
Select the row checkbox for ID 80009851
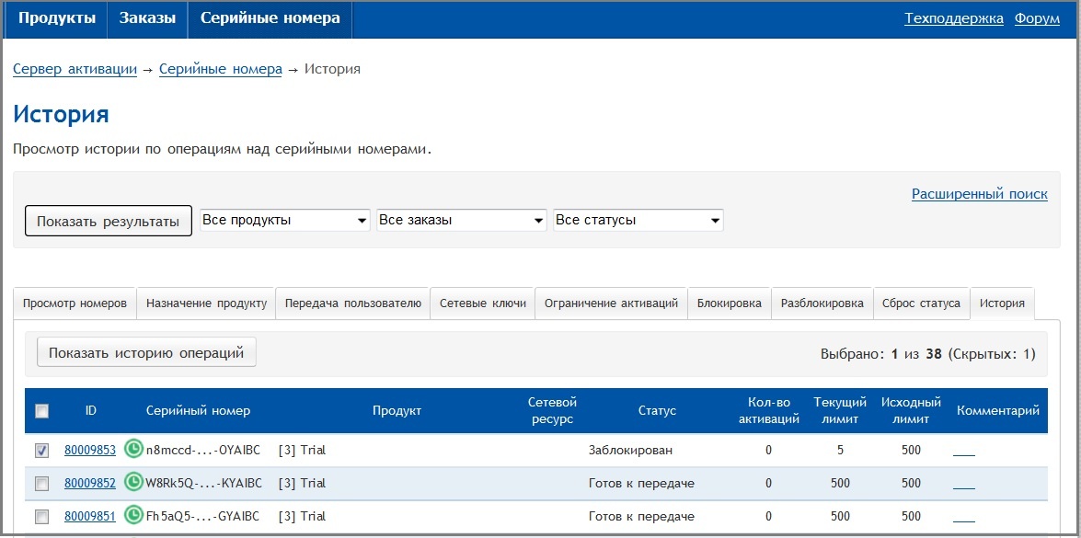tap(41, 516)
